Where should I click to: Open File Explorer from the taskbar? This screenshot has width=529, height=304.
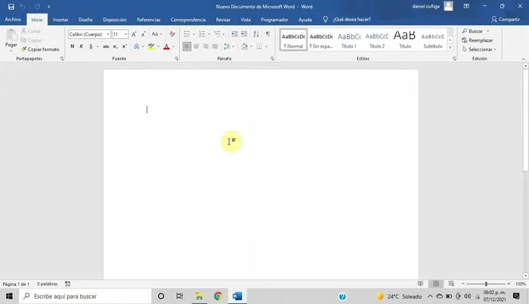[199, 296]
